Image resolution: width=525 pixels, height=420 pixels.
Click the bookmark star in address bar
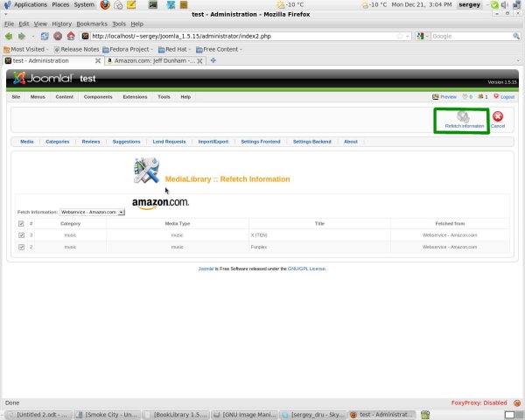pyautogui.click(x=400, y=36)
